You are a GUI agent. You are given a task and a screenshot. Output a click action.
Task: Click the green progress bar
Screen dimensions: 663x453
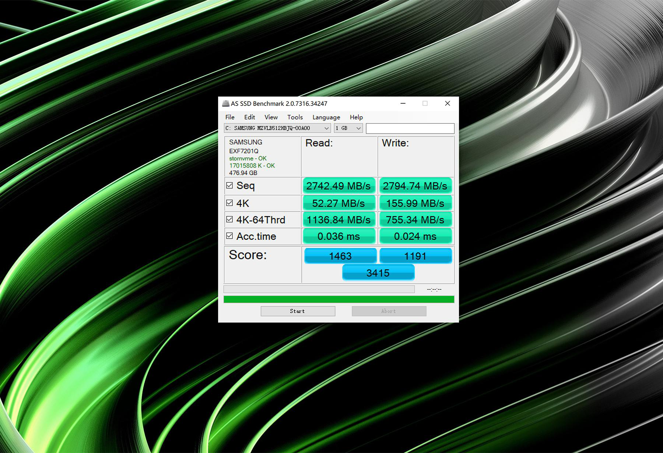[339, 299]
